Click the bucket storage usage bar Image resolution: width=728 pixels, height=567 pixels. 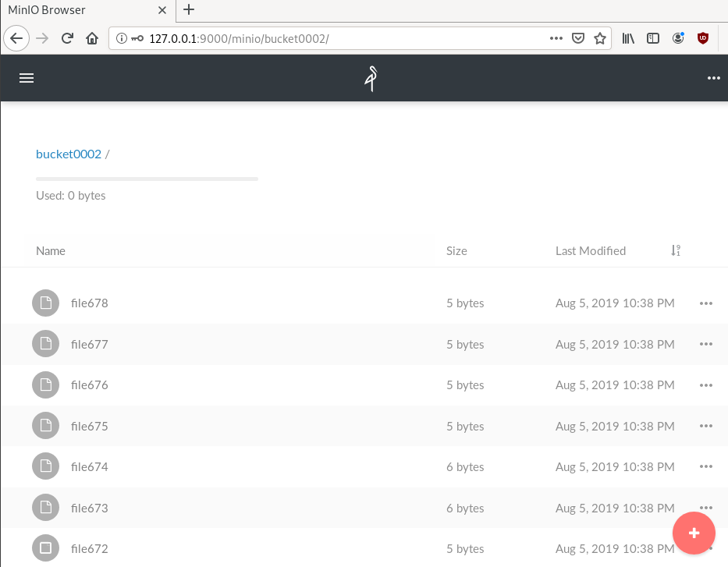click(x=146, y=179)
